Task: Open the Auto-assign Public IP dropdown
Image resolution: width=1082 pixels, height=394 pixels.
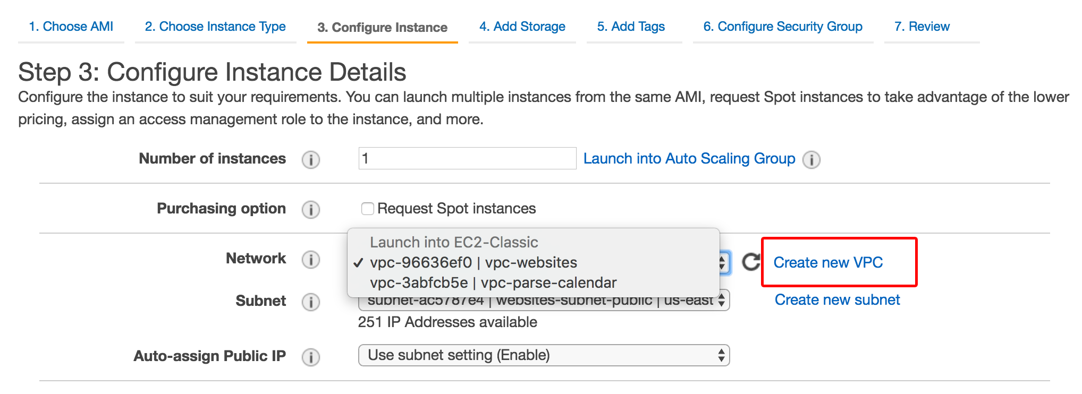Action: pos(544,355)
